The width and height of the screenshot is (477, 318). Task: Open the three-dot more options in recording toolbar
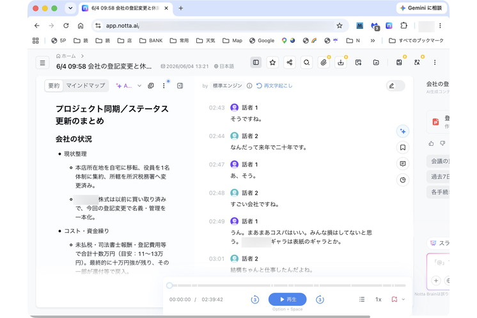click(x=435, y=62)
